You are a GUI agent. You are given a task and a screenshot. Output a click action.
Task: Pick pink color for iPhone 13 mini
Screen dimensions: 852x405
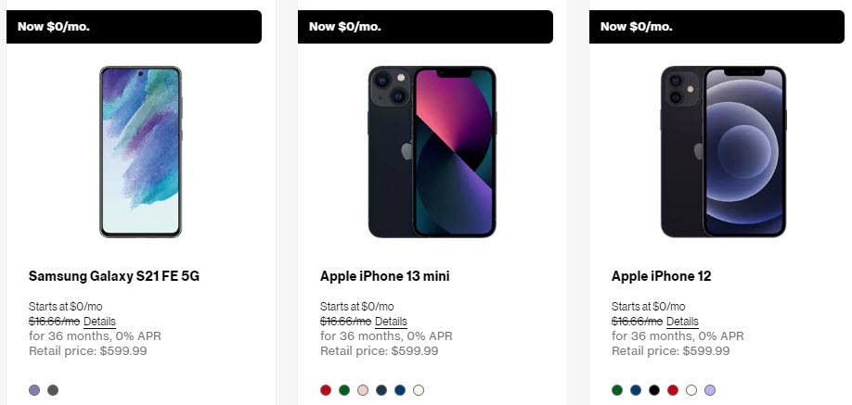click(x=363, y=390)
